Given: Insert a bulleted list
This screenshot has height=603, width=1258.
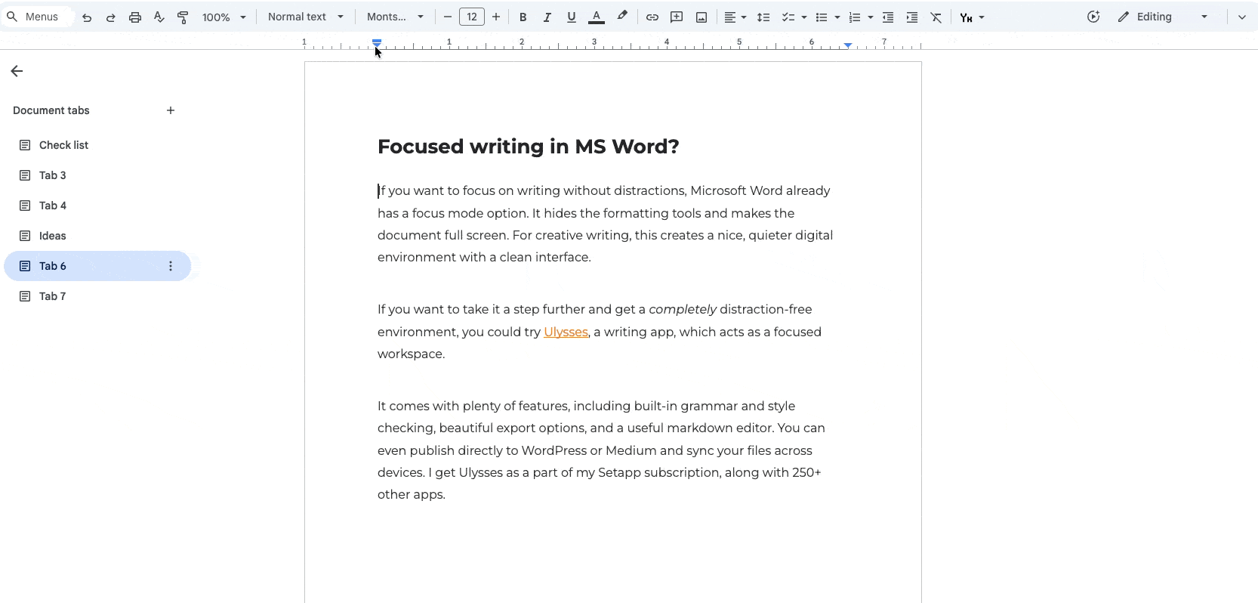Looking at the screenshot, I should pos(822,17).
